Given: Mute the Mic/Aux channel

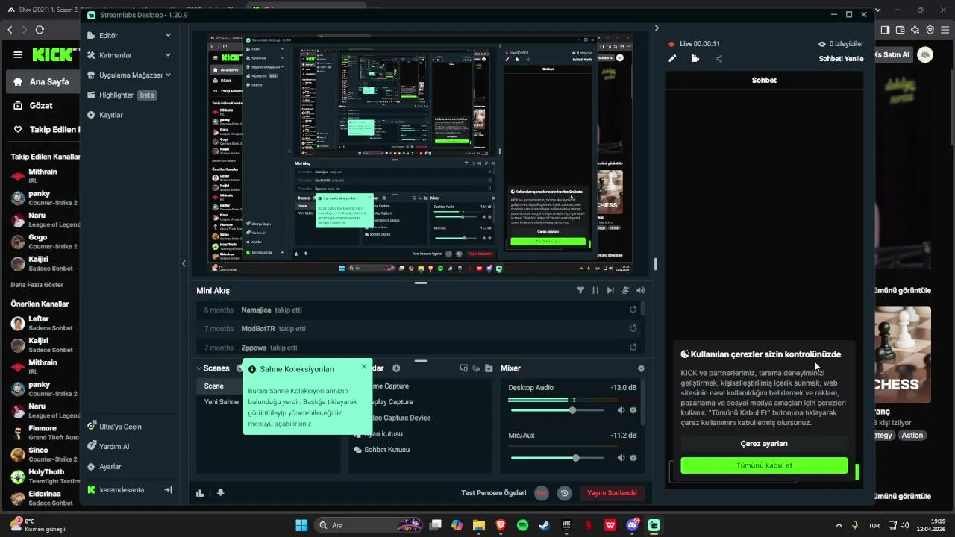Looking at the screenshot, I should click(621, 458).
